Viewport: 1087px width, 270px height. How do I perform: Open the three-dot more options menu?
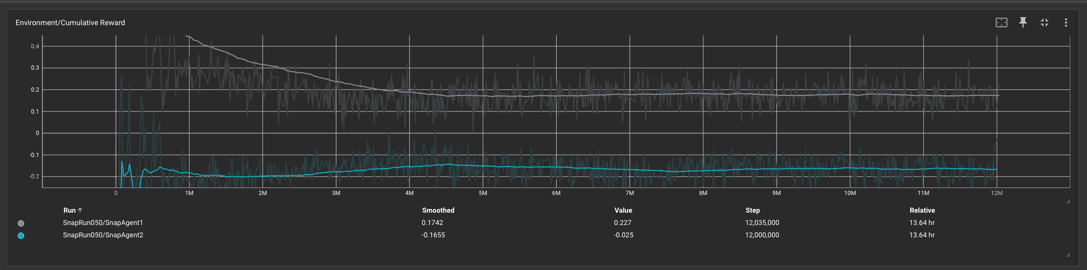point(1066,22)
